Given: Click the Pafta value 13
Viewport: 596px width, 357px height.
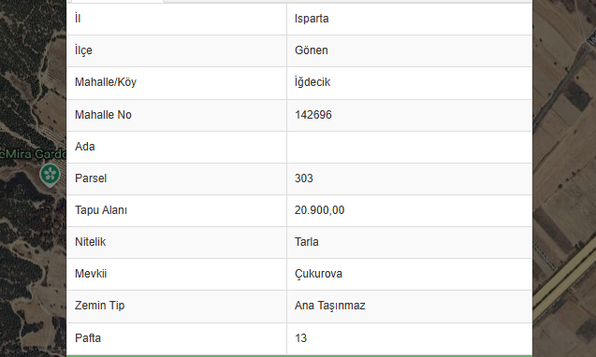Looking at the screenshot, I should (x=300, y=338).
